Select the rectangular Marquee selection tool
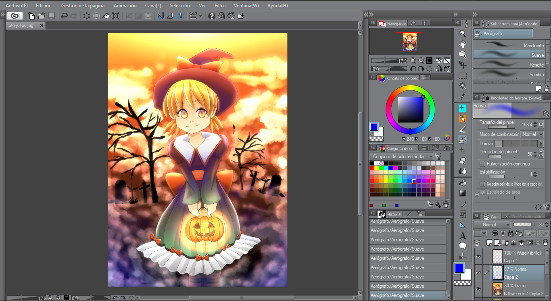Screen dimensions: 551x301 (463, 75)
